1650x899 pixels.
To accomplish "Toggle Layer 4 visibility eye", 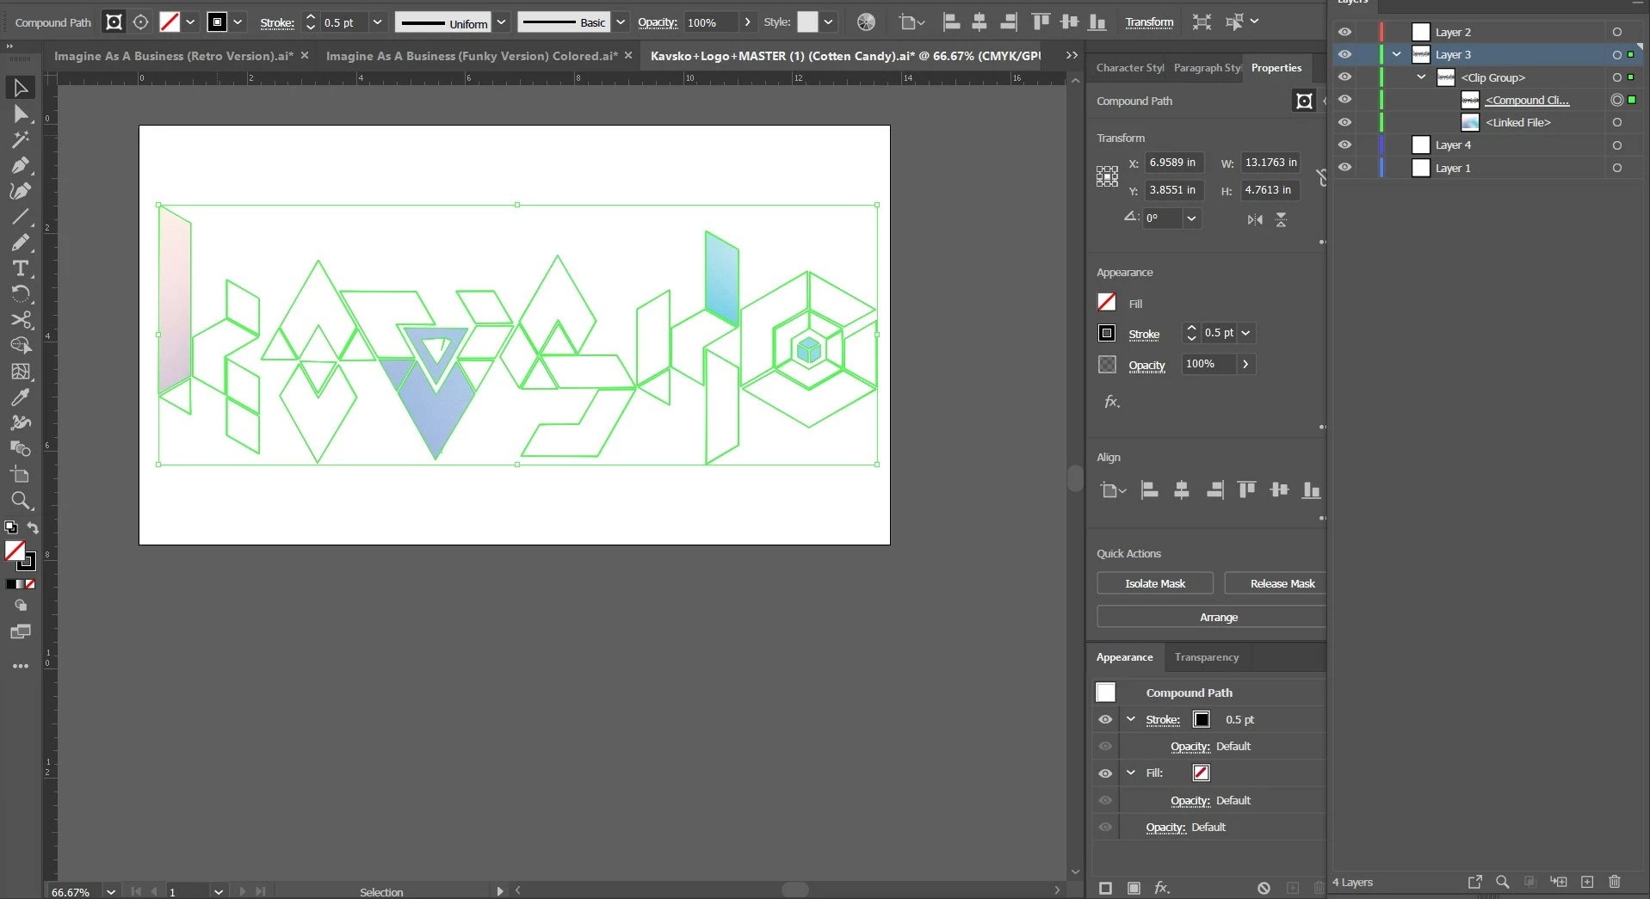I will [1344, 145].
